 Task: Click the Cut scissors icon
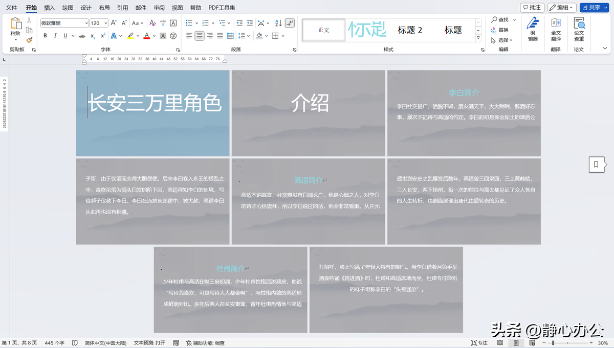pyautogui.click(x=29, y=20)
